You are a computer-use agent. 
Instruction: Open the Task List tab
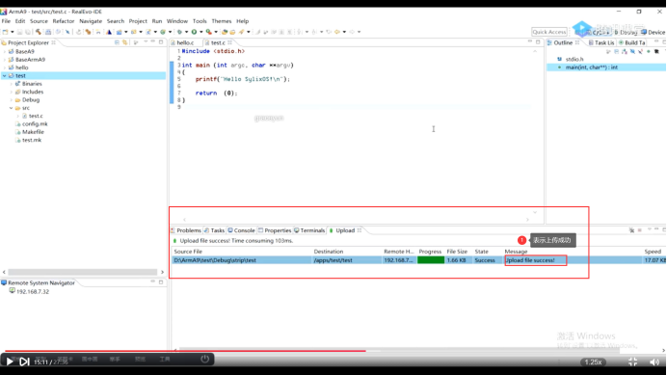coord(601,42)
